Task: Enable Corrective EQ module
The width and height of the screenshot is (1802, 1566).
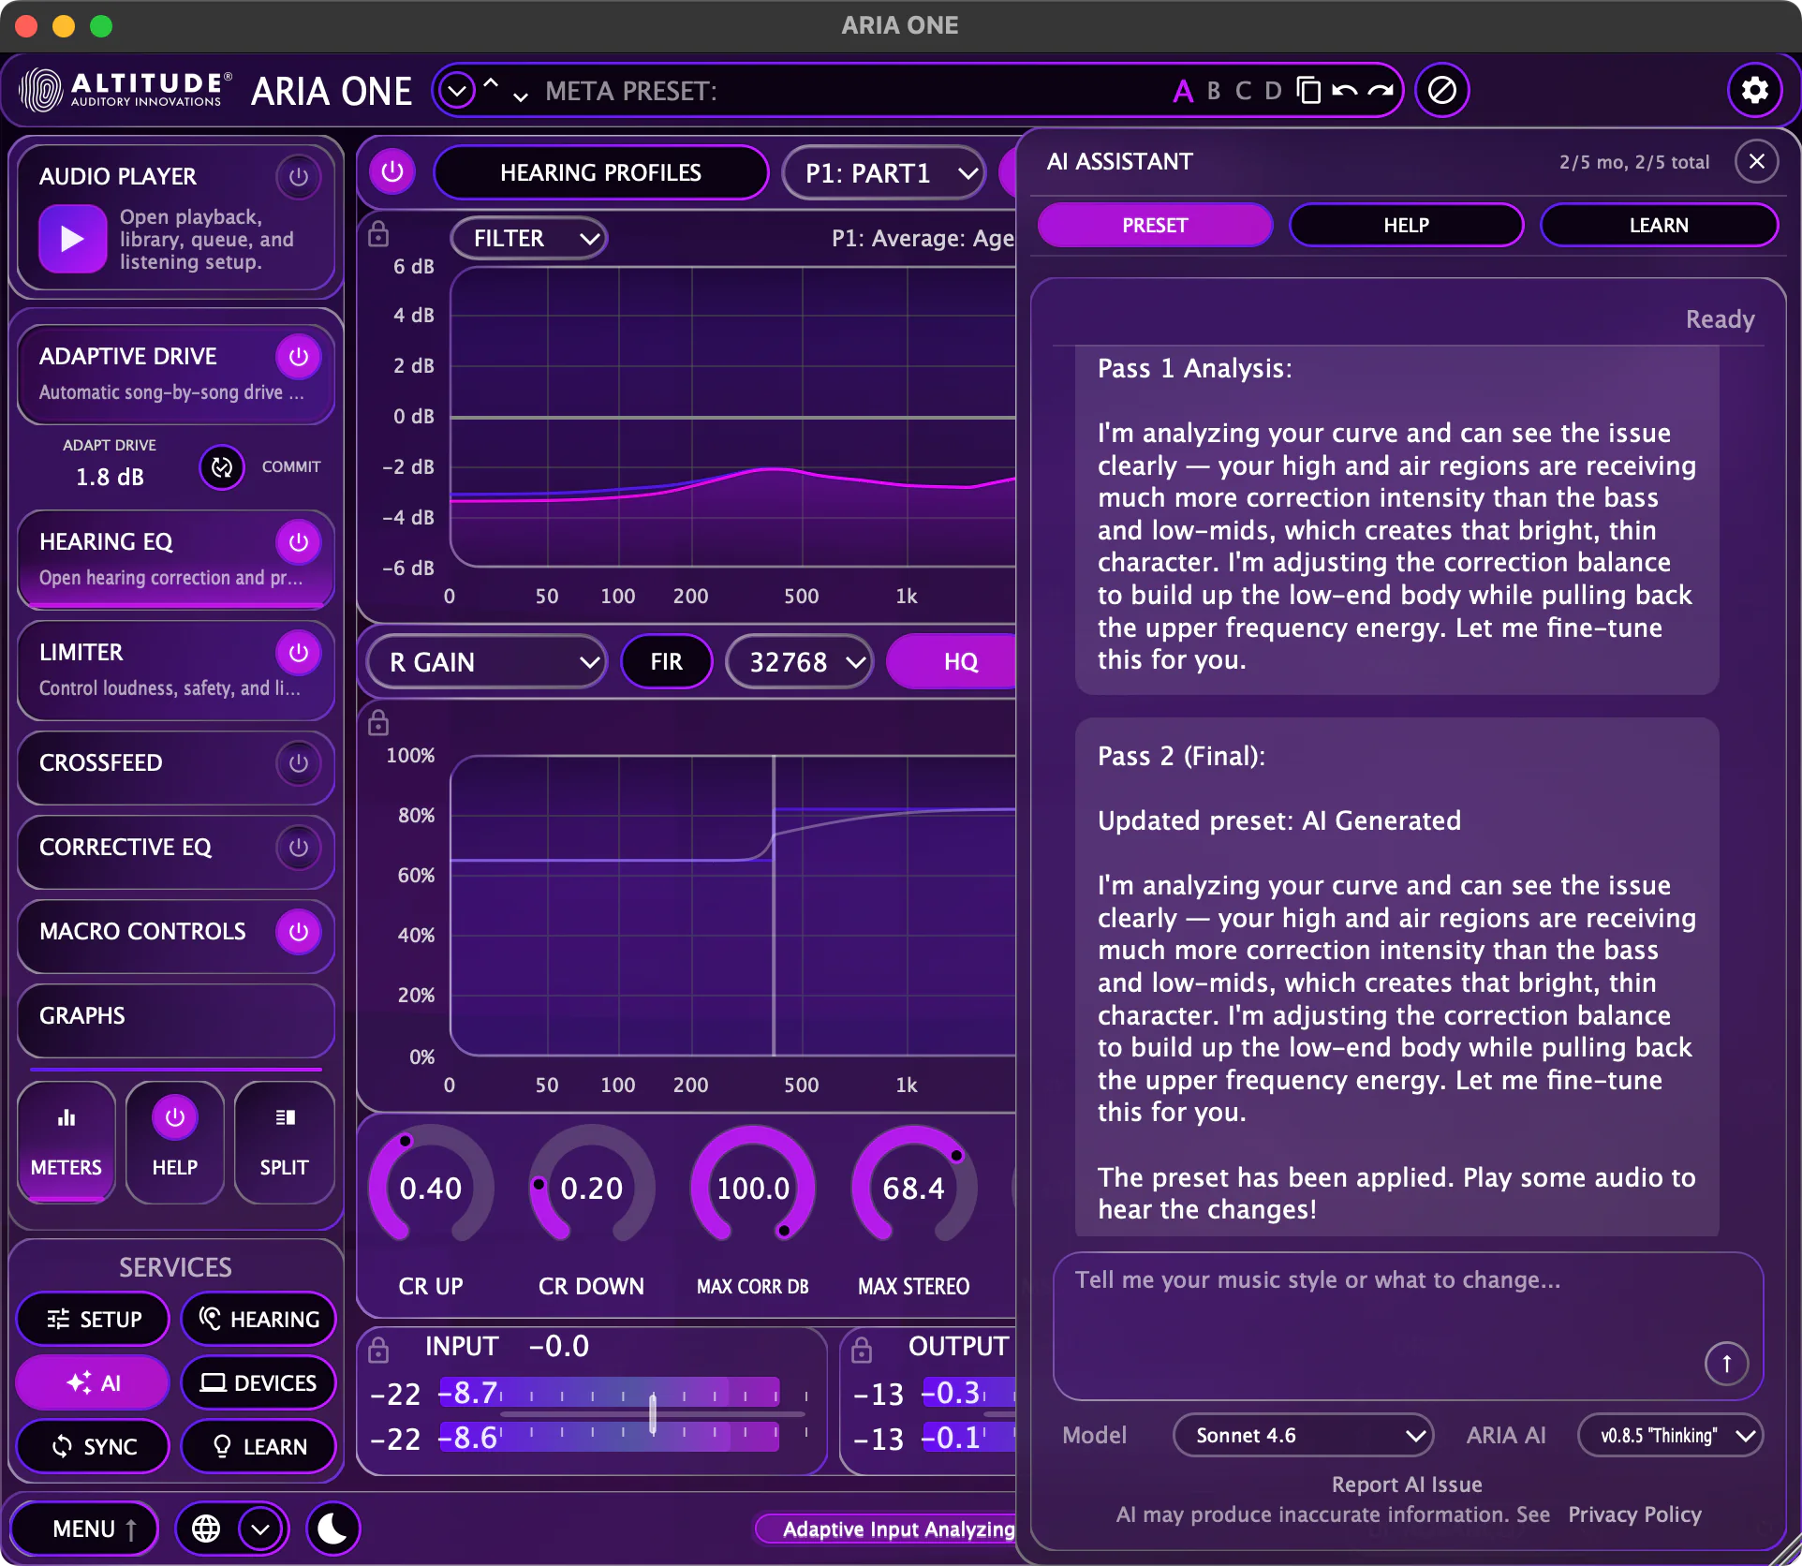Action: point(299,847)
